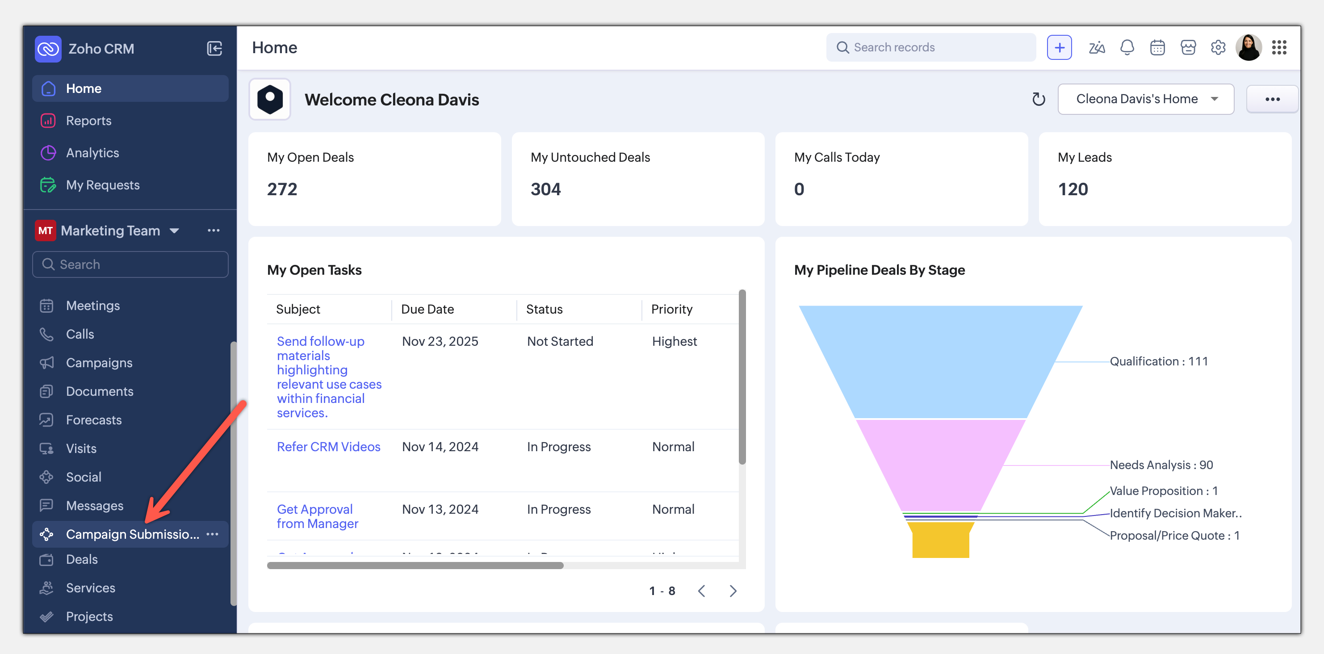The width and height of the screenshot is (1324, 654).
Task: Open the settings gear icon
Action: coord(1218,48)
